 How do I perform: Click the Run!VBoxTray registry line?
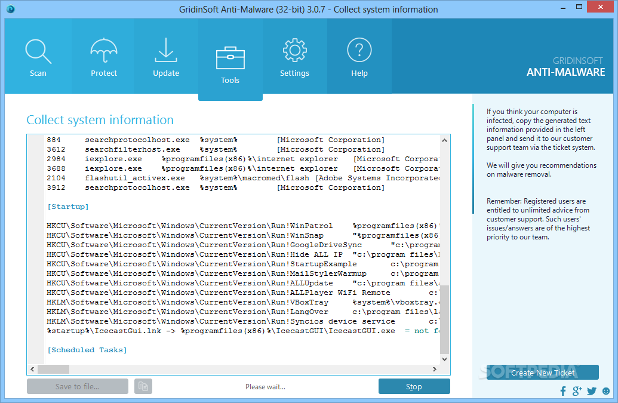click(243, 302)
